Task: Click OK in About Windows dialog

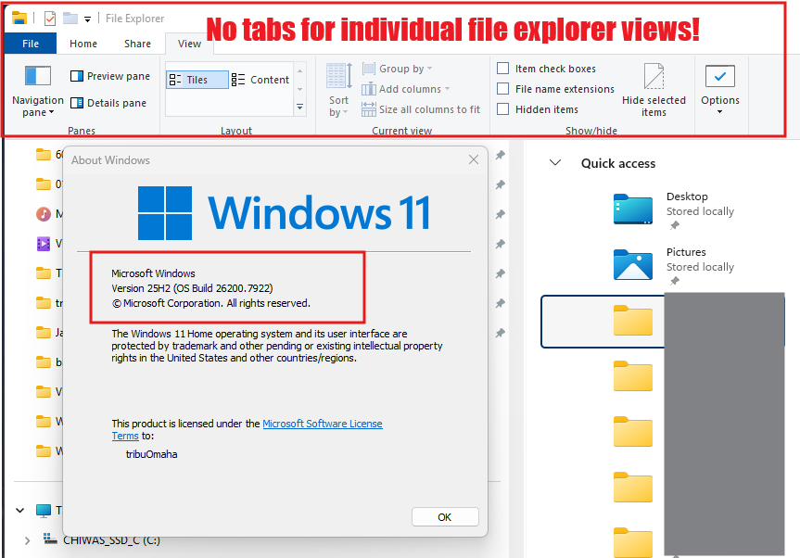Action: [x=445, y=516]
